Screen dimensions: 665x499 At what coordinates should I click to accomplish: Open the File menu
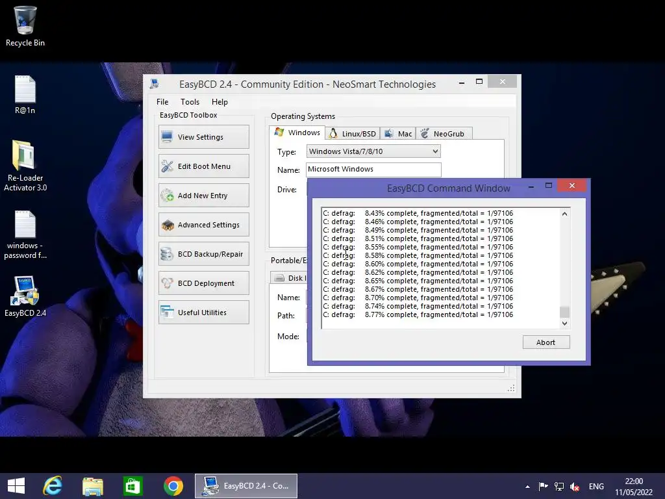tap(162, 102)
